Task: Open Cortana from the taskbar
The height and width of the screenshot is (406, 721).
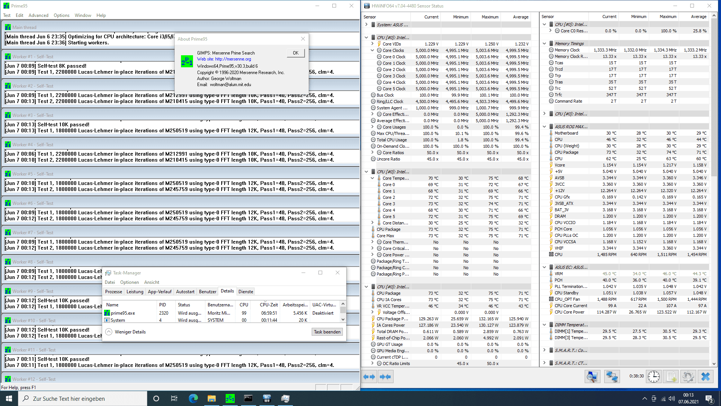Action: pos(156,398)
